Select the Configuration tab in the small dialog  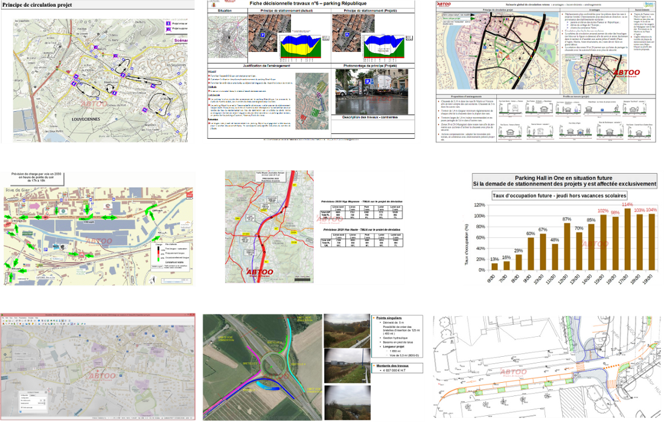(24, 395)
